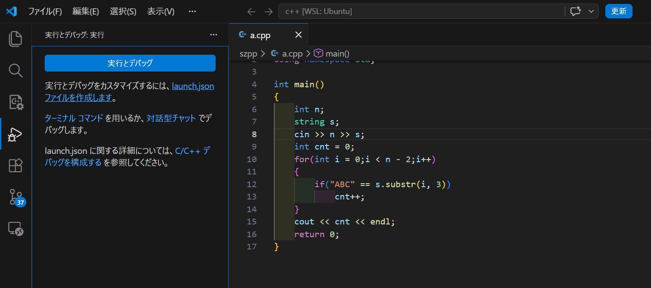Click 'int main()' function declaration
Screen dimensions: 651x288
tap(299, 84)
